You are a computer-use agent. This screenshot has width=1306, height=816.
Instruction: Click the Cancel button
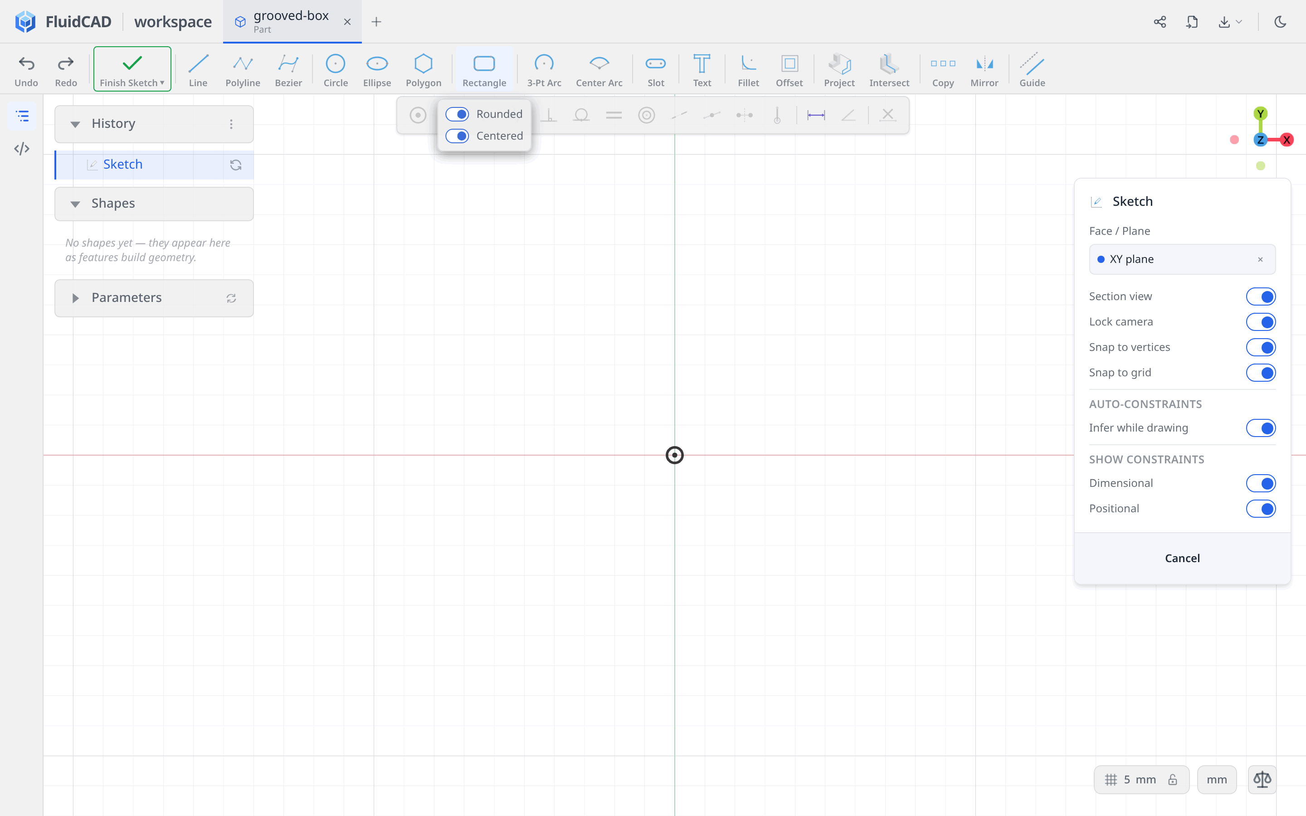click(x=1182, y=558)
